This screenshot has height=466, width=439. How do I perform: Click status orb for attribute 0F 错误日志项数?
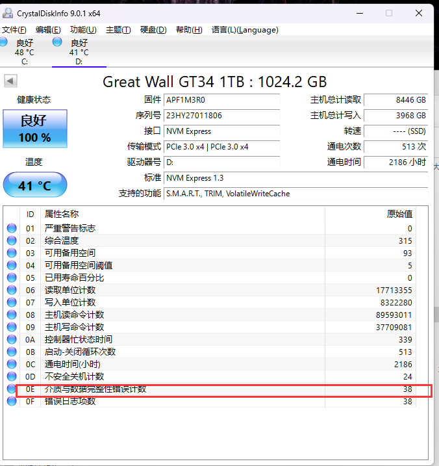click(12, 401)
